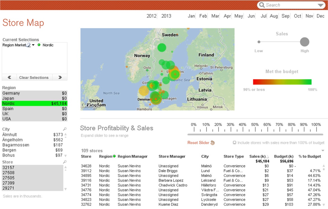Screen dimensions: 328x209
Task: Go forward with the right arrow icon
Action: (x=60, y=77)
